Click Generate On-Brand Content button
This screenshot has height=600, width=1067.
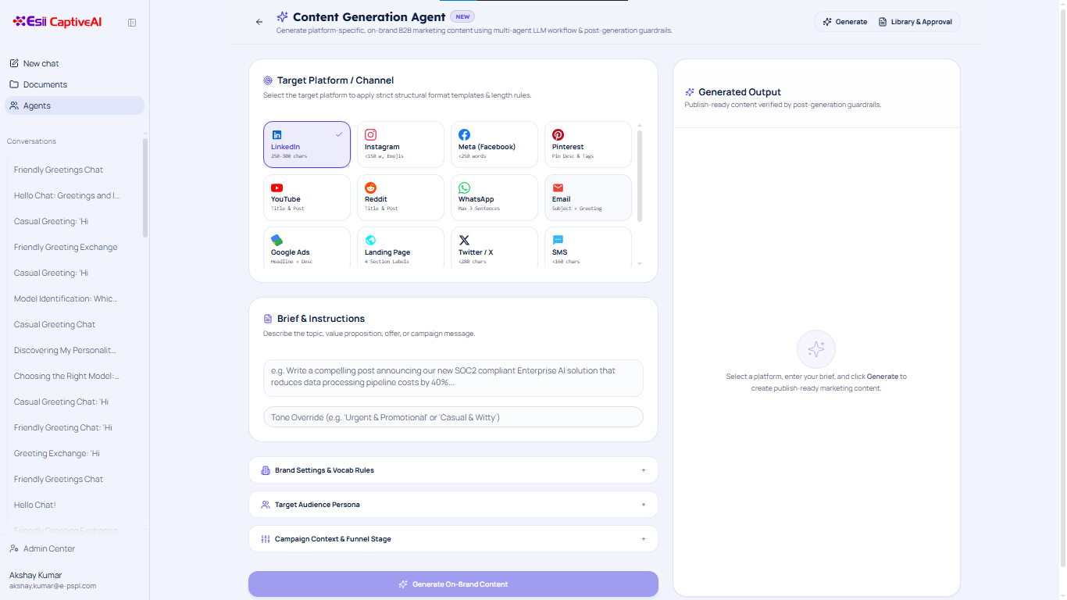453,584
